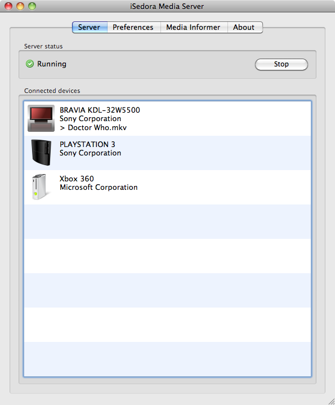Select BRAVIA KDL-32W5500 device name

[x=100, y=110]
